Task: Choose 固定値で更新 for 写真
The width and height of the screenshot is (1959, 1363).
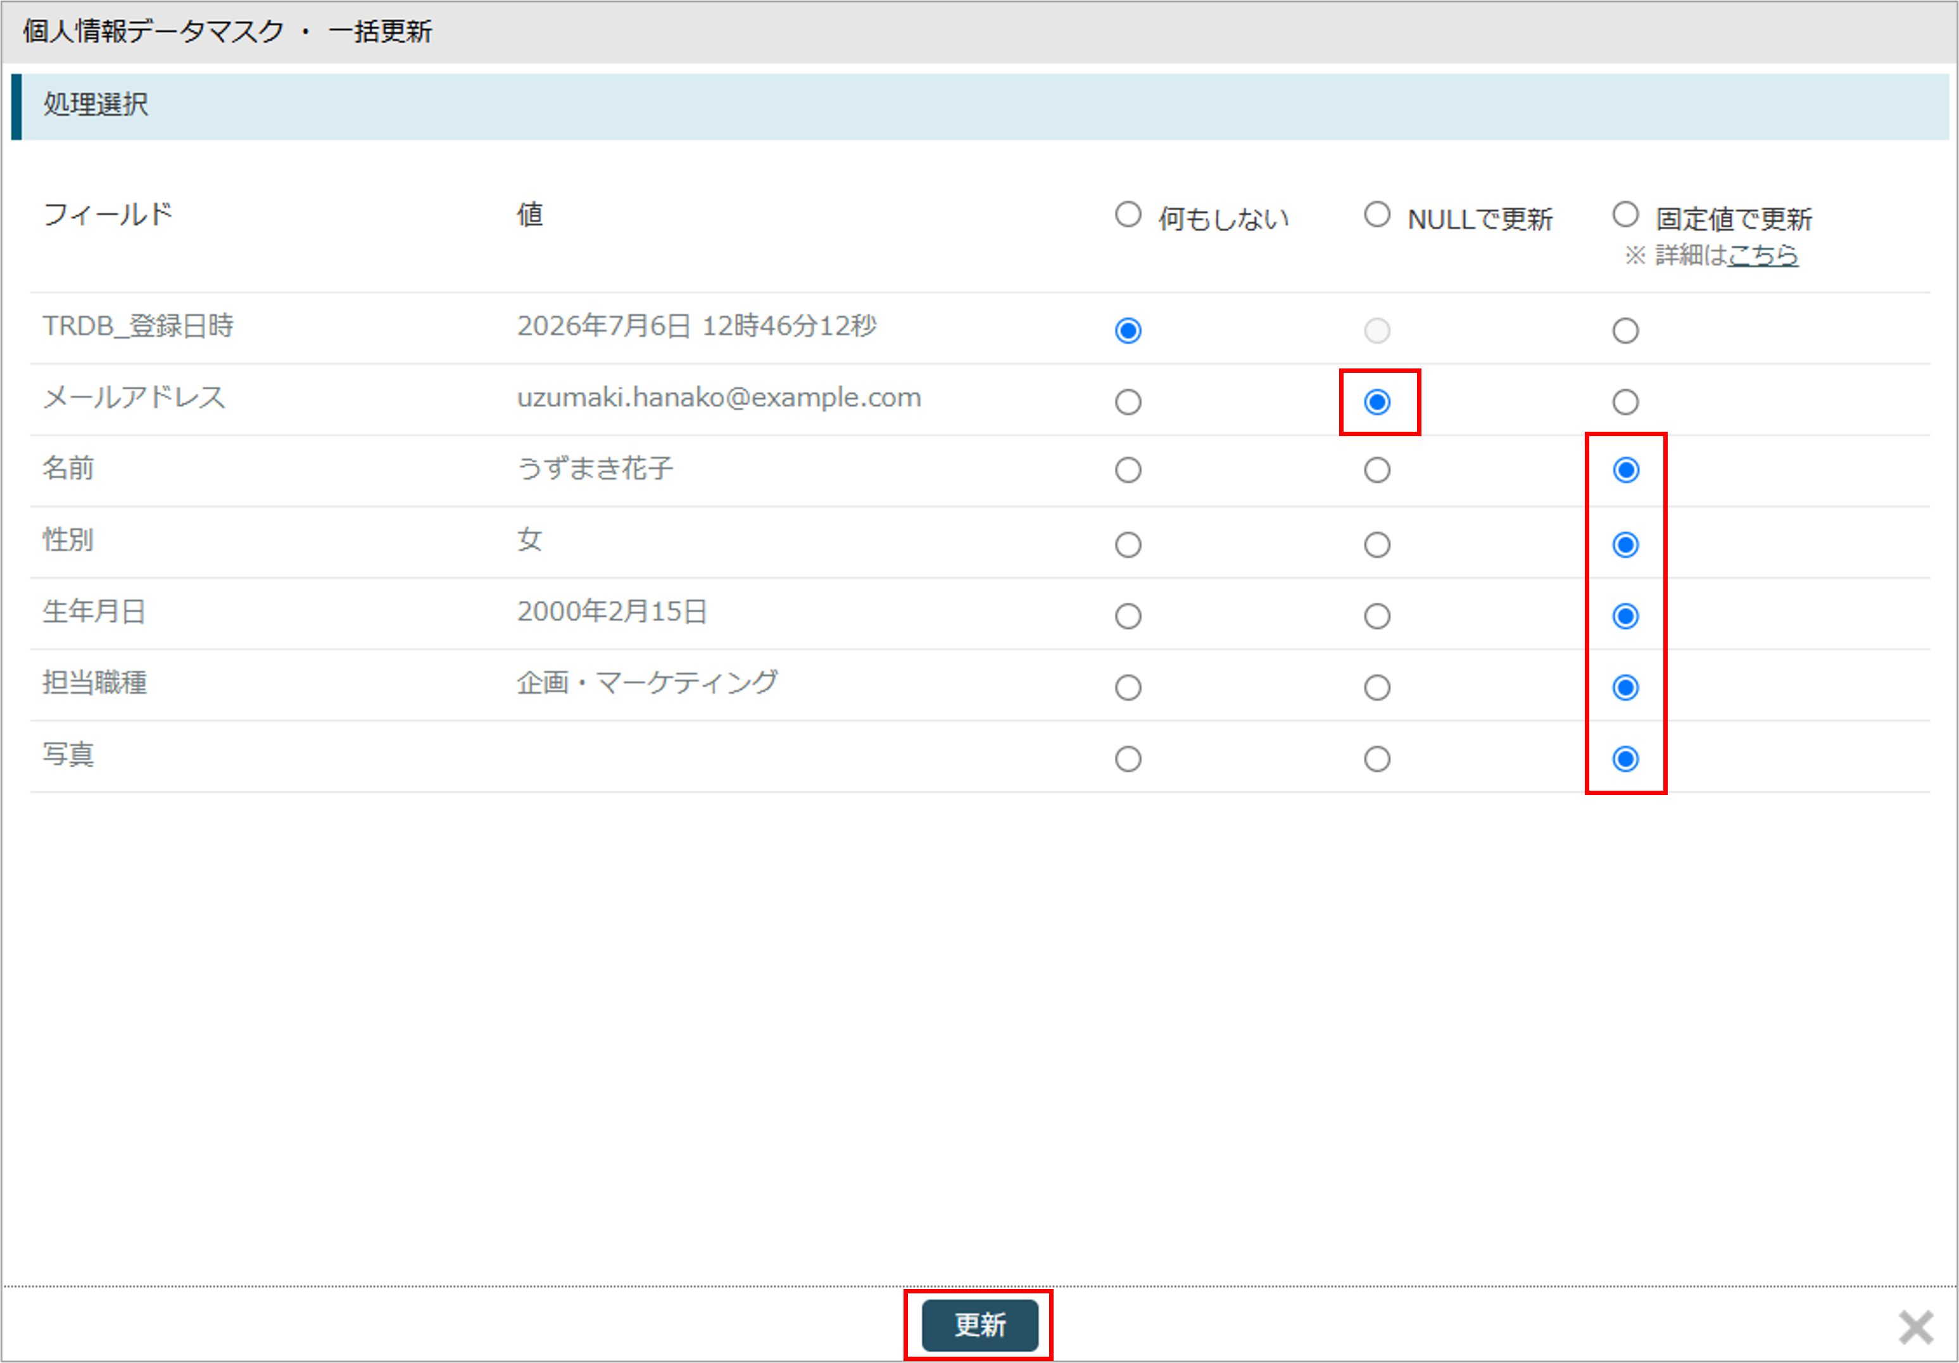Action: tap(1625, 758)
